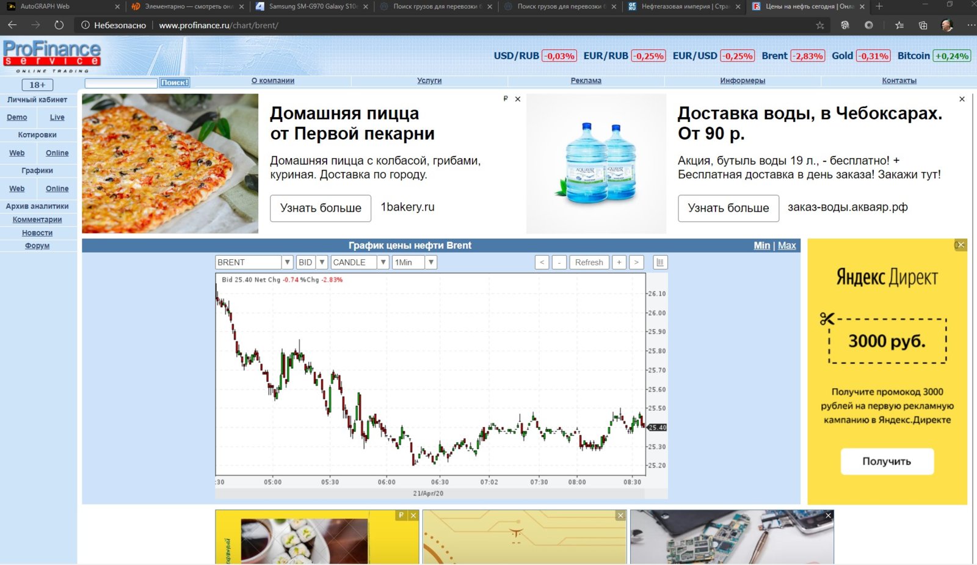Click the Форум link in sidebar
The width and height of the screenshot is (977, 565).
tap(37, 246)
